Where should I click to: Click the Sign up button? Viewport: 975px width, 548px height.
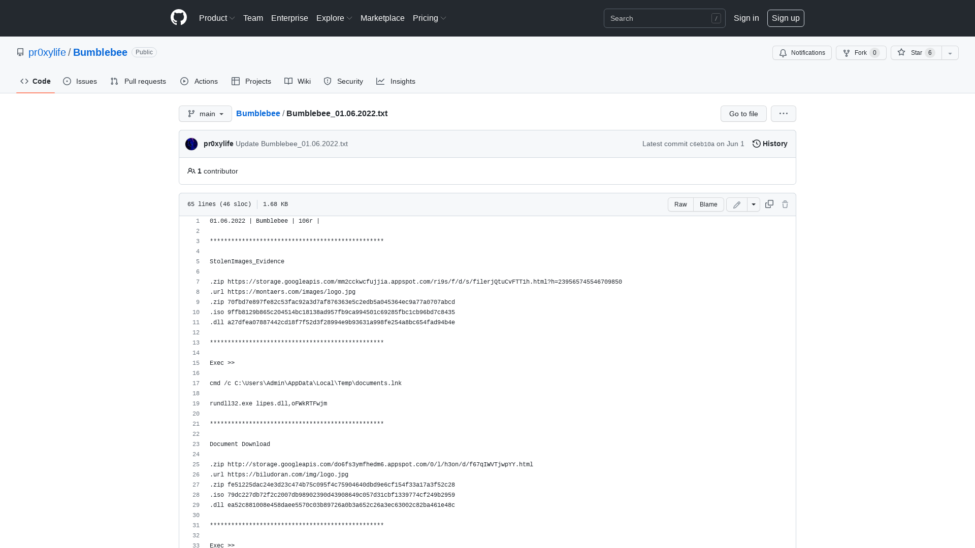point(786,18)
